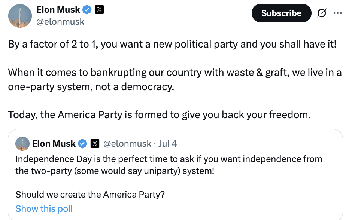Click the @elonmusk handle under the display name
This screenshot has width=349, height=220.
tap(61, 22)
